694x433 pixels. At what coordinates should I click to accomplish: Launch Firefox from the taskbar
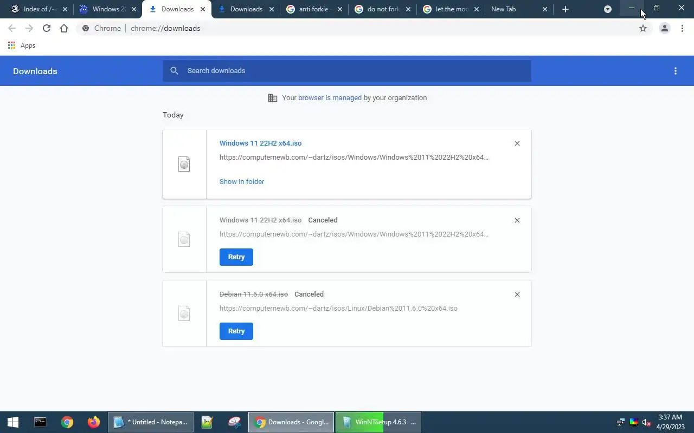tap(94, 422)
